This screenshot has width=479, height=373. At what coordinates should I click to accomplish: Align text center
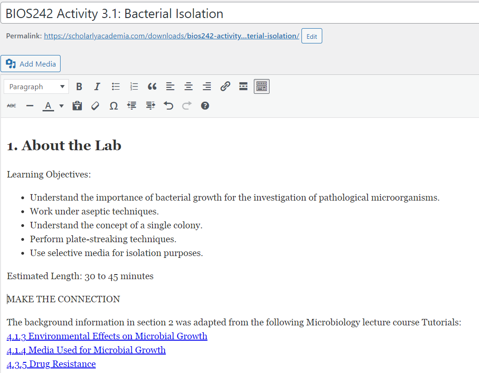click(189, 87)
